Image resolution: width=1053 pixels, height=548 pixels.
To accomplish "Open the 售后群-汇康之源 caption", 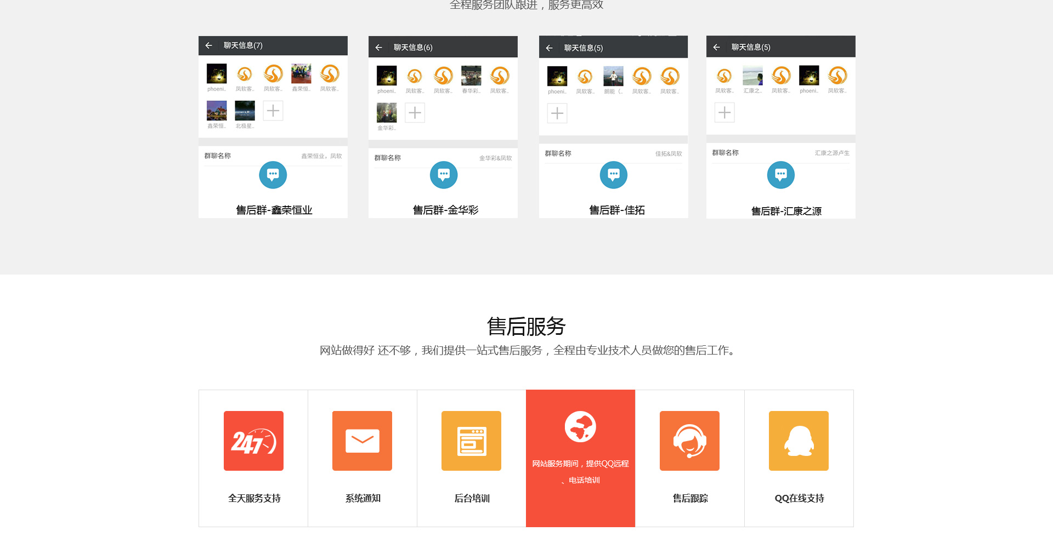I will pyautogui.click(x=786, y=211).
